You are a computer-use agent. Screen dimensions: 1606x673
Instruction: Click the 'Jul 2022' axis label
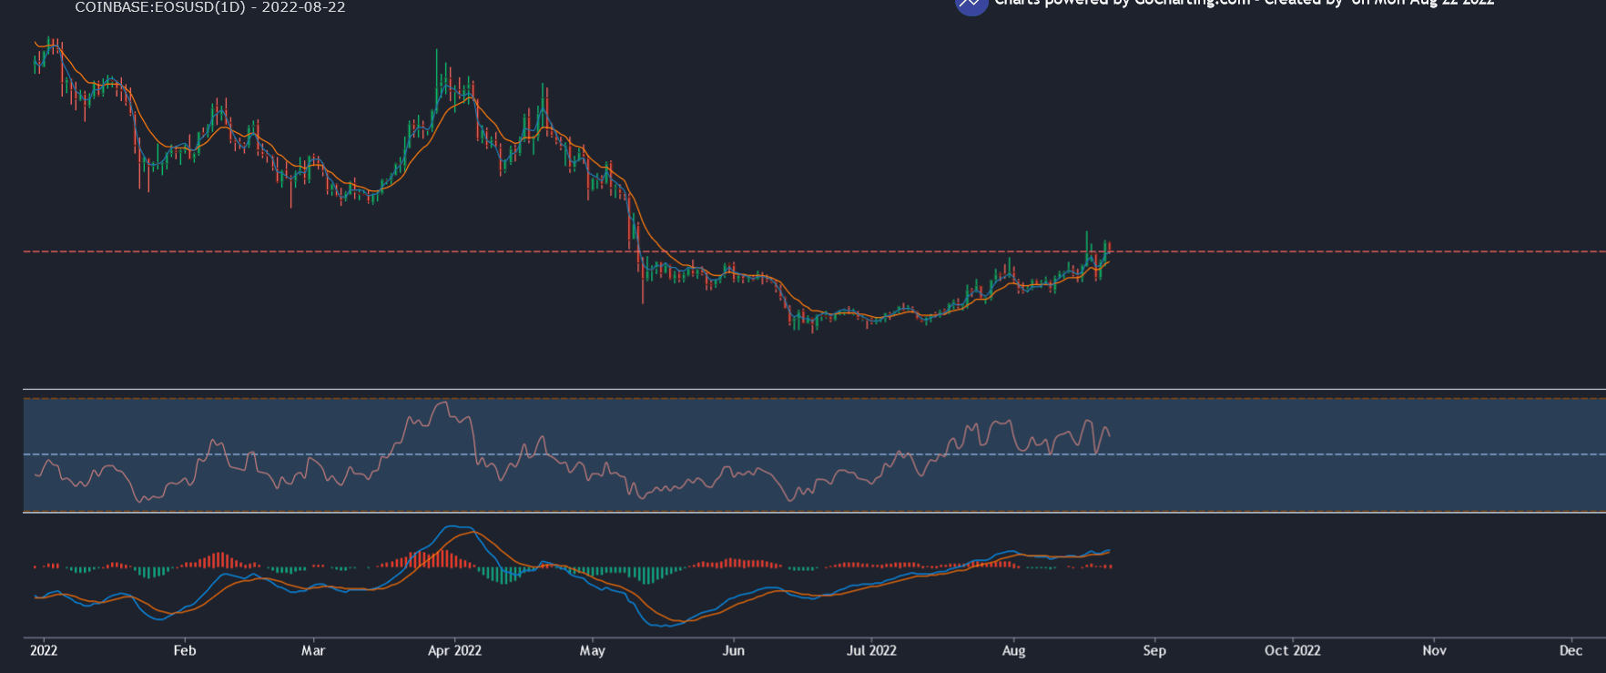tap(871, 650)
